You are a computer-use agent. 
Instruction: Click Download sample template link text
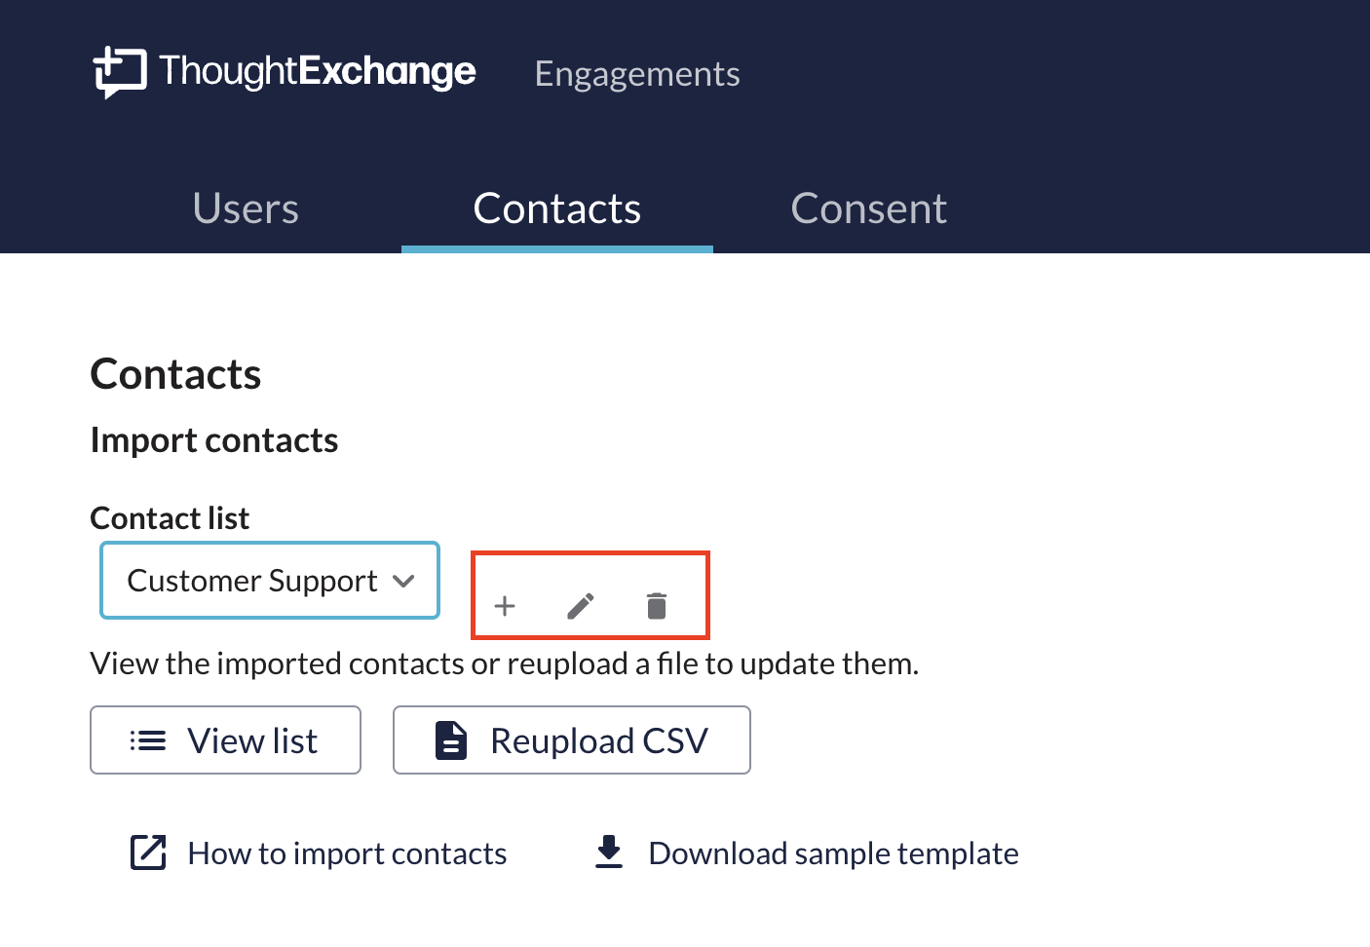click(x=833, y=853)
